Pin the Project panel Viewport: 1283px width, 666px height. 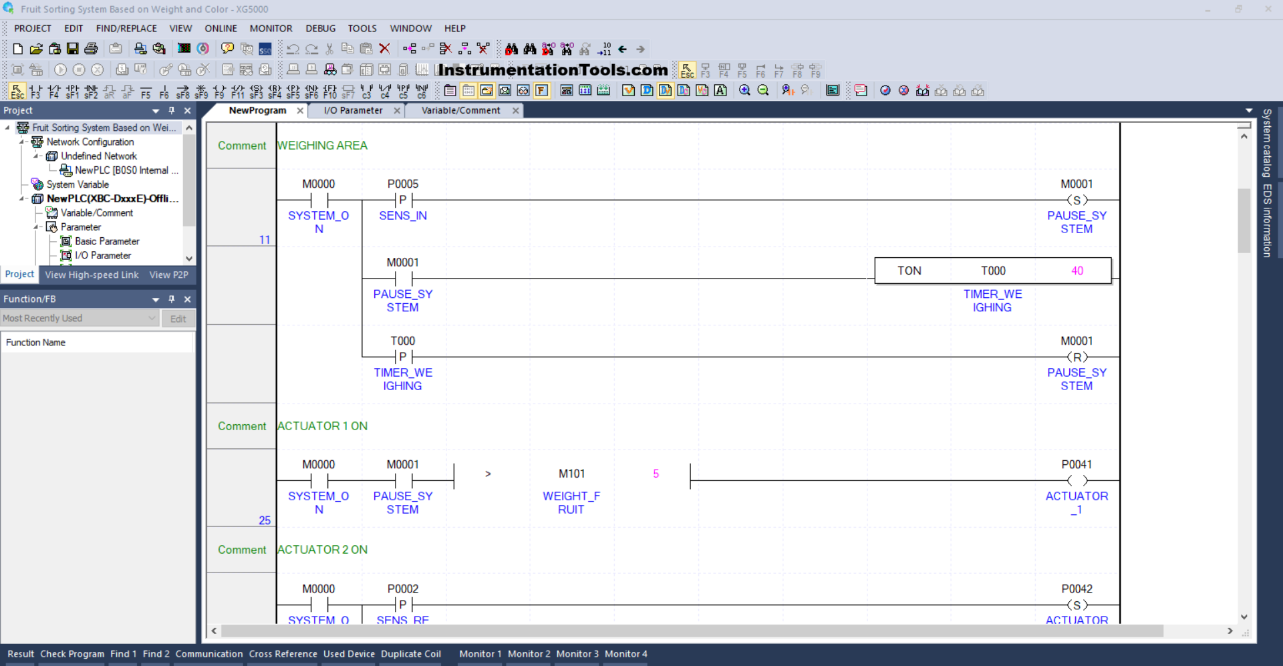coord(172,110)
